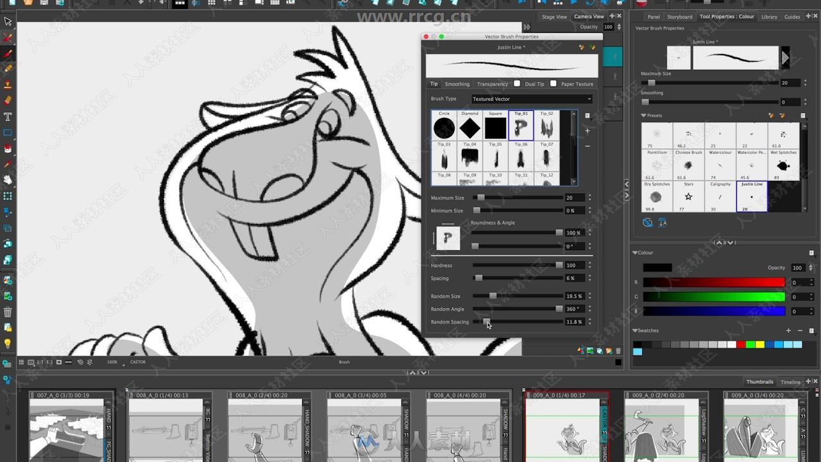Collapse the Swatches section

tap(635, 330)
